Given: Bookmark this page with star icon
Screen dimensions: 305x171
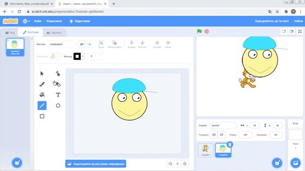Looking at the screenshot, I should point(277,11).
